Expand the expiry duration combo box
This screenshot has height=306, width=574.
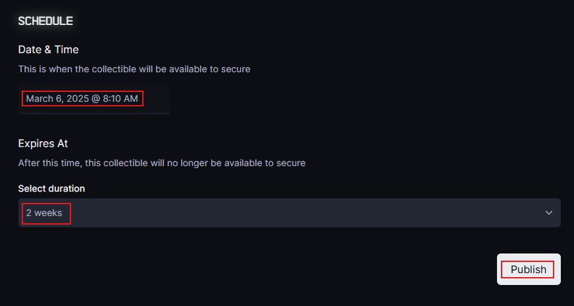(289, 213)
